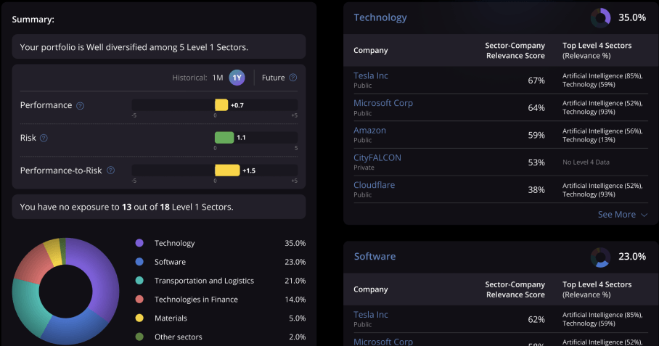
Task: Switch to the Future view
Action: pos(273,78)
